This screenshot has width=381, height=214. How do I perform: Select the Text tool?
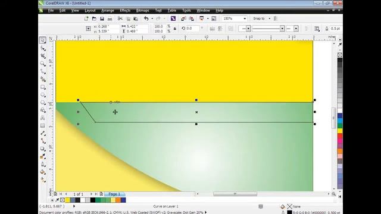click(43, 118)
